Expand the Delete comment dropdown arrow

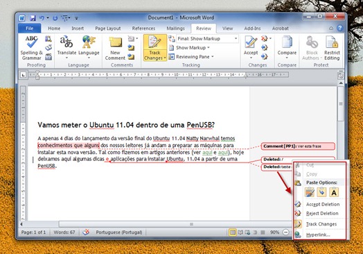[x=137, y=38]
